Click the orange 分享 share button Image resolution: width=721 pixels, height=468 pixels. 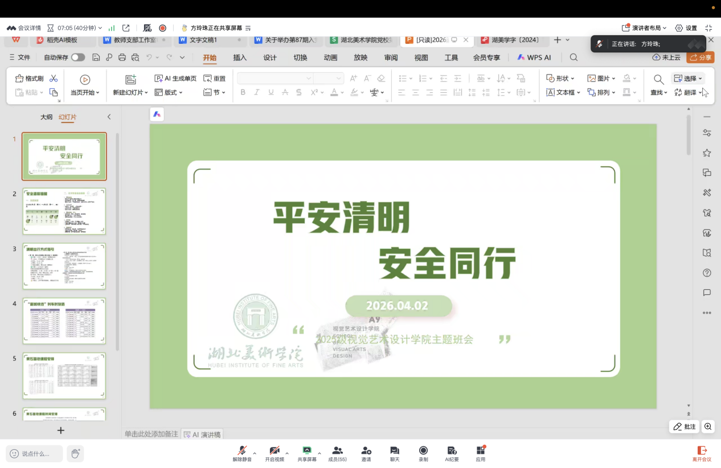click(x=700, y=58)
